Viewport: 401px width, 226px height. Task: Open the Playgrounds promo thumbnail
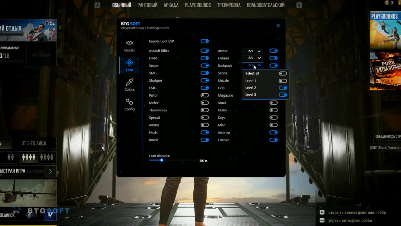(x=385, y=30)
